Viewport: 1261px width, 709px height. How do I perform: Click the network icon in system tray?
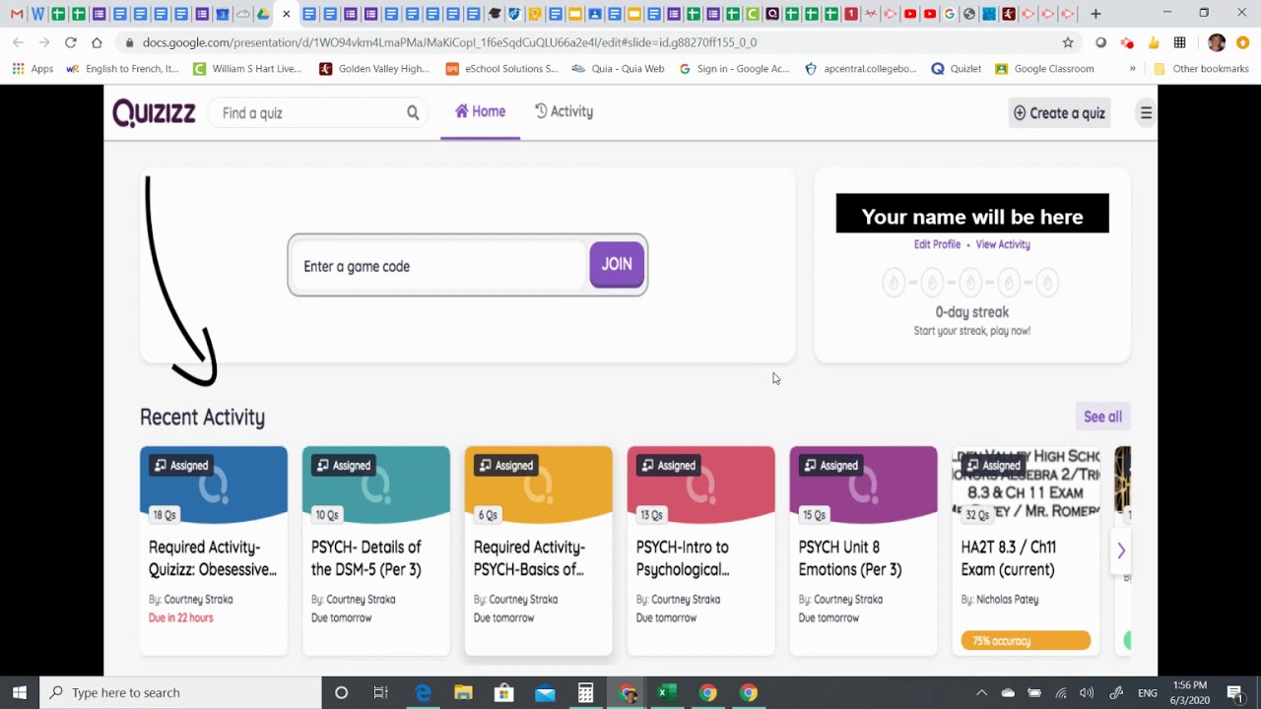pyautogui.click(x=1061, y=692)
